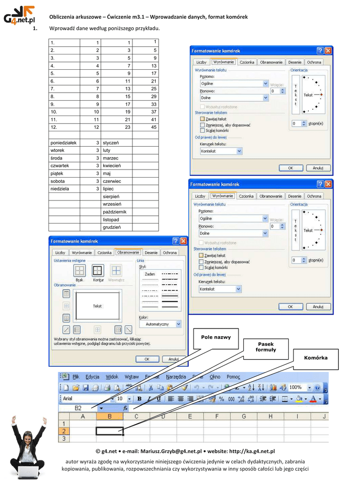Open the Kolor 'Automatyczny' dropdown

178,324
